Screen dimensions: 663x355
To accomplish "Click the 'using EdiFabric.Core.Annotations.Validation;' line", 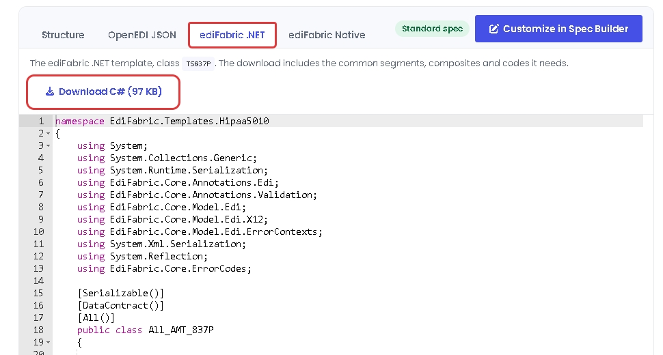I will tap(197, 195).
